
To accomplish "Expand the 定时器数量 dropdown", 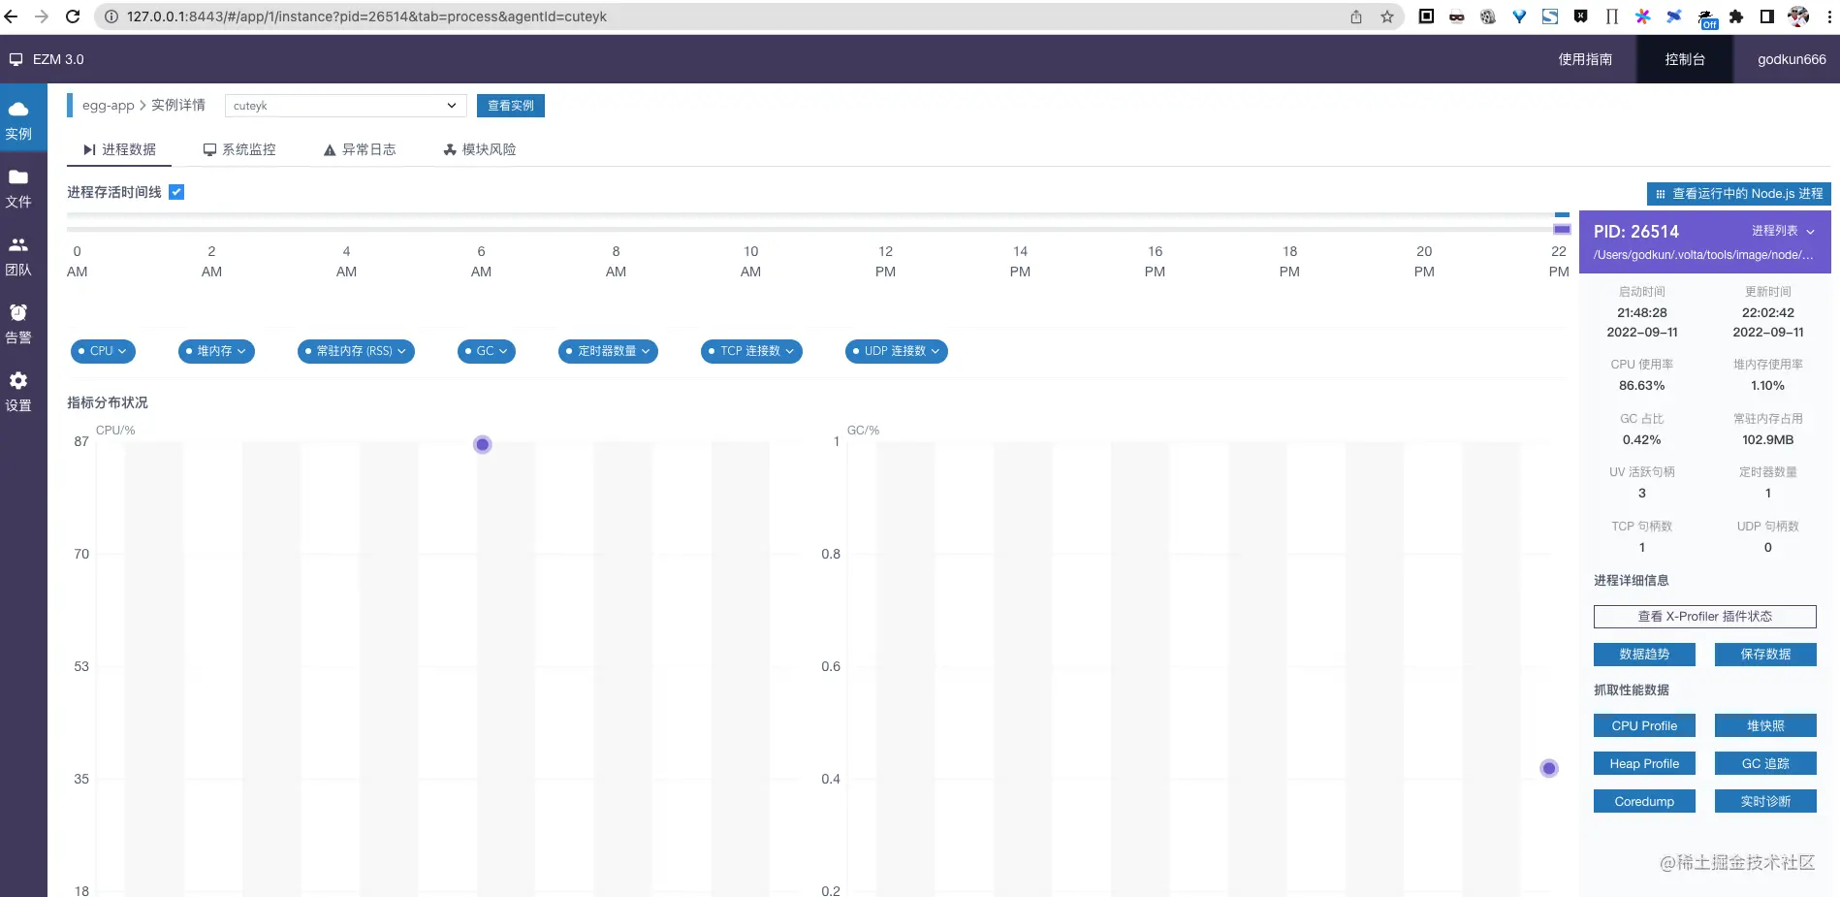I will pos(609,351).
